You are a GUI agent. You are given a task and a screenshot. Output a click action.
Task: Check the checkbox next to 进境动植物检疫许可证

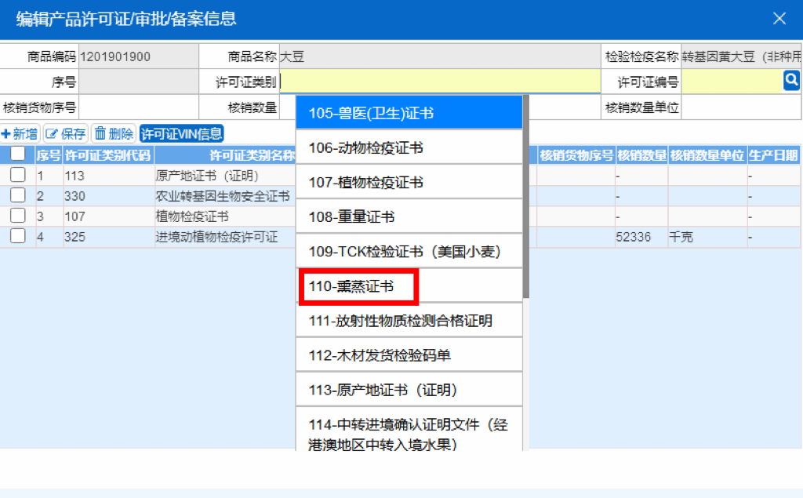coord(17,236)
